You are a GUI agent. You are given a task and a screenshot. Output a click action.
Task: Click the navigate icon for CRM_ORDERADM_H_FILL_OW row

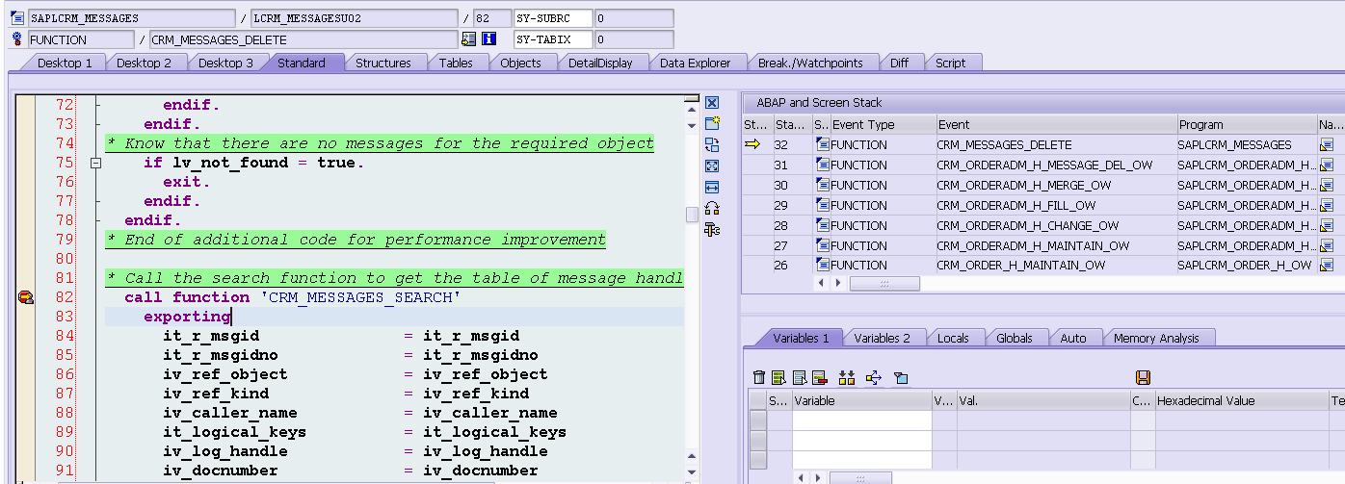click(x=1327, y=205)
